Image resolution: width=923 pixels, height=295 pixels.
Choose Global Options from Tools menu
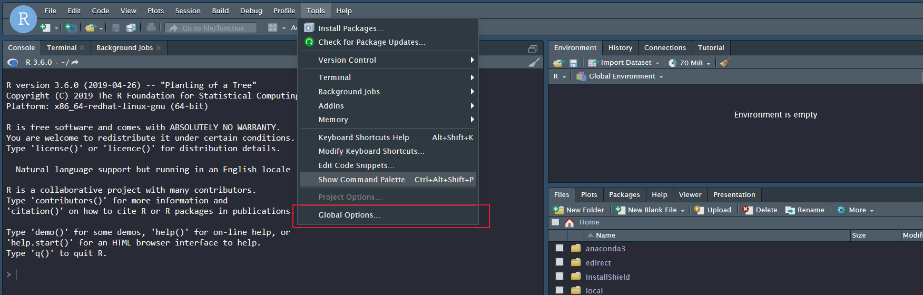tap(349, 215)
